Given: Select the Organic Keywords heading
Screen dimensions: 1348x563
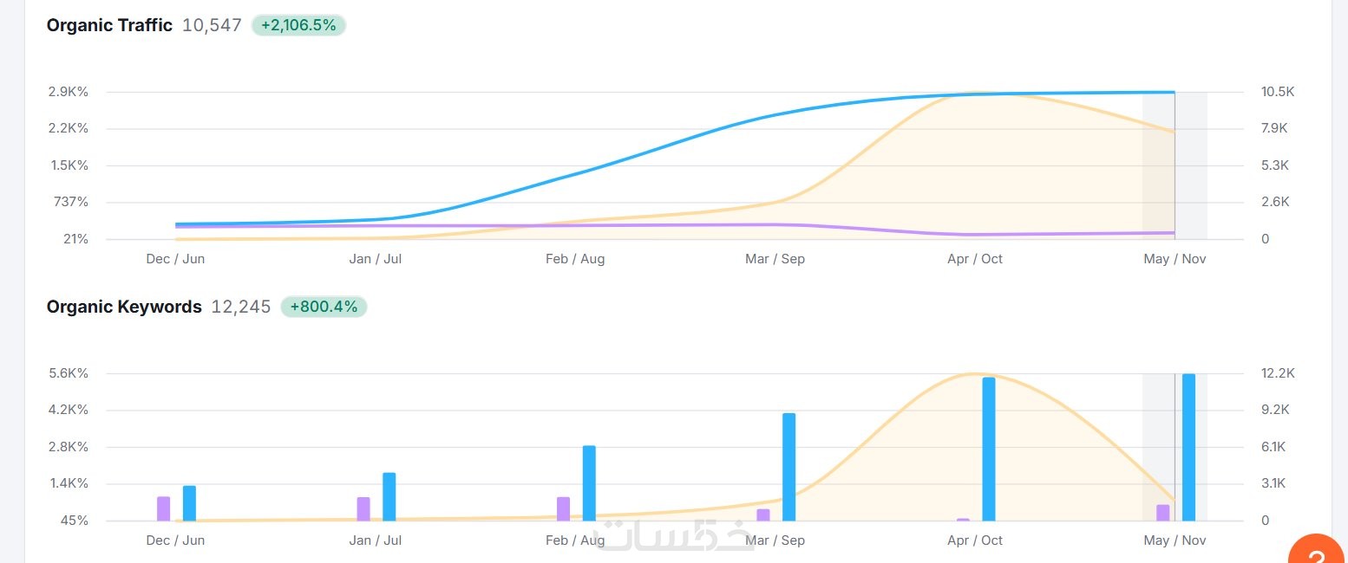Looking at the screenshot, I should (x=124, y=307).
